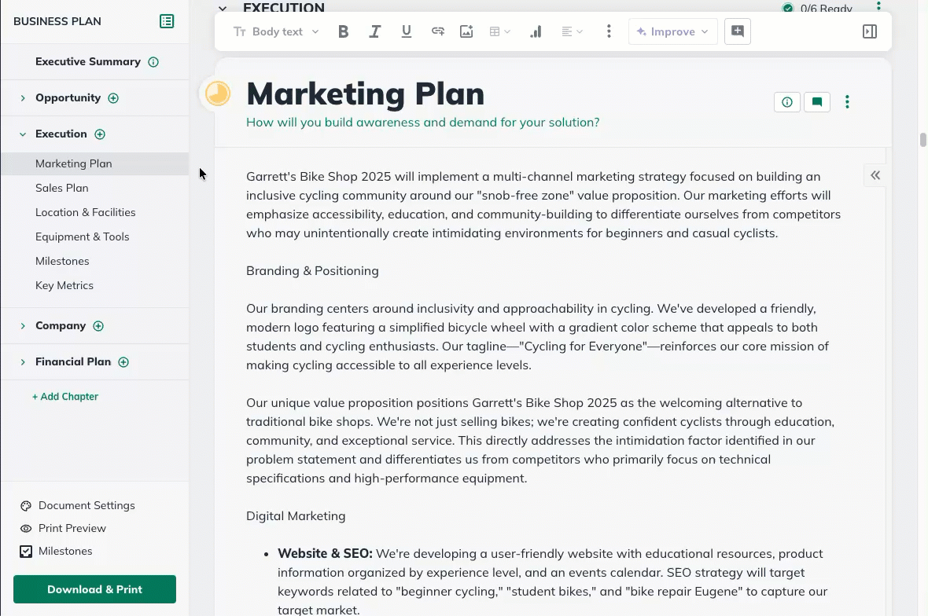This screenshot has height=616, width=928.
Task: Insert a chart using the chart icon
Action: pyautogui.click(x=536, y=31)
